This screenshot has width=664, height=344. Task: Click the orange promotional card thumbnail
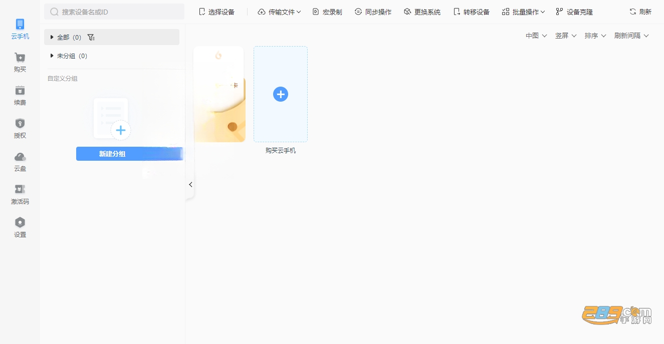[219, 94]
